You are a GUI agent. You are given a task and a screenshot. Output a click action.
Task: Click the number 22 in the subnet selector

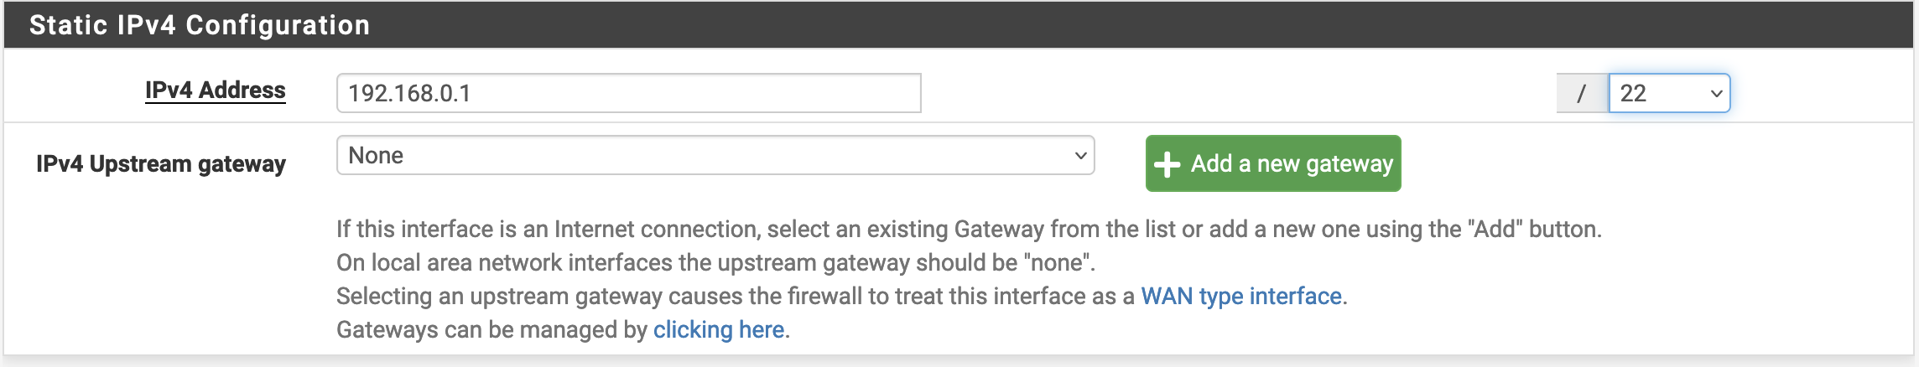1633,93
